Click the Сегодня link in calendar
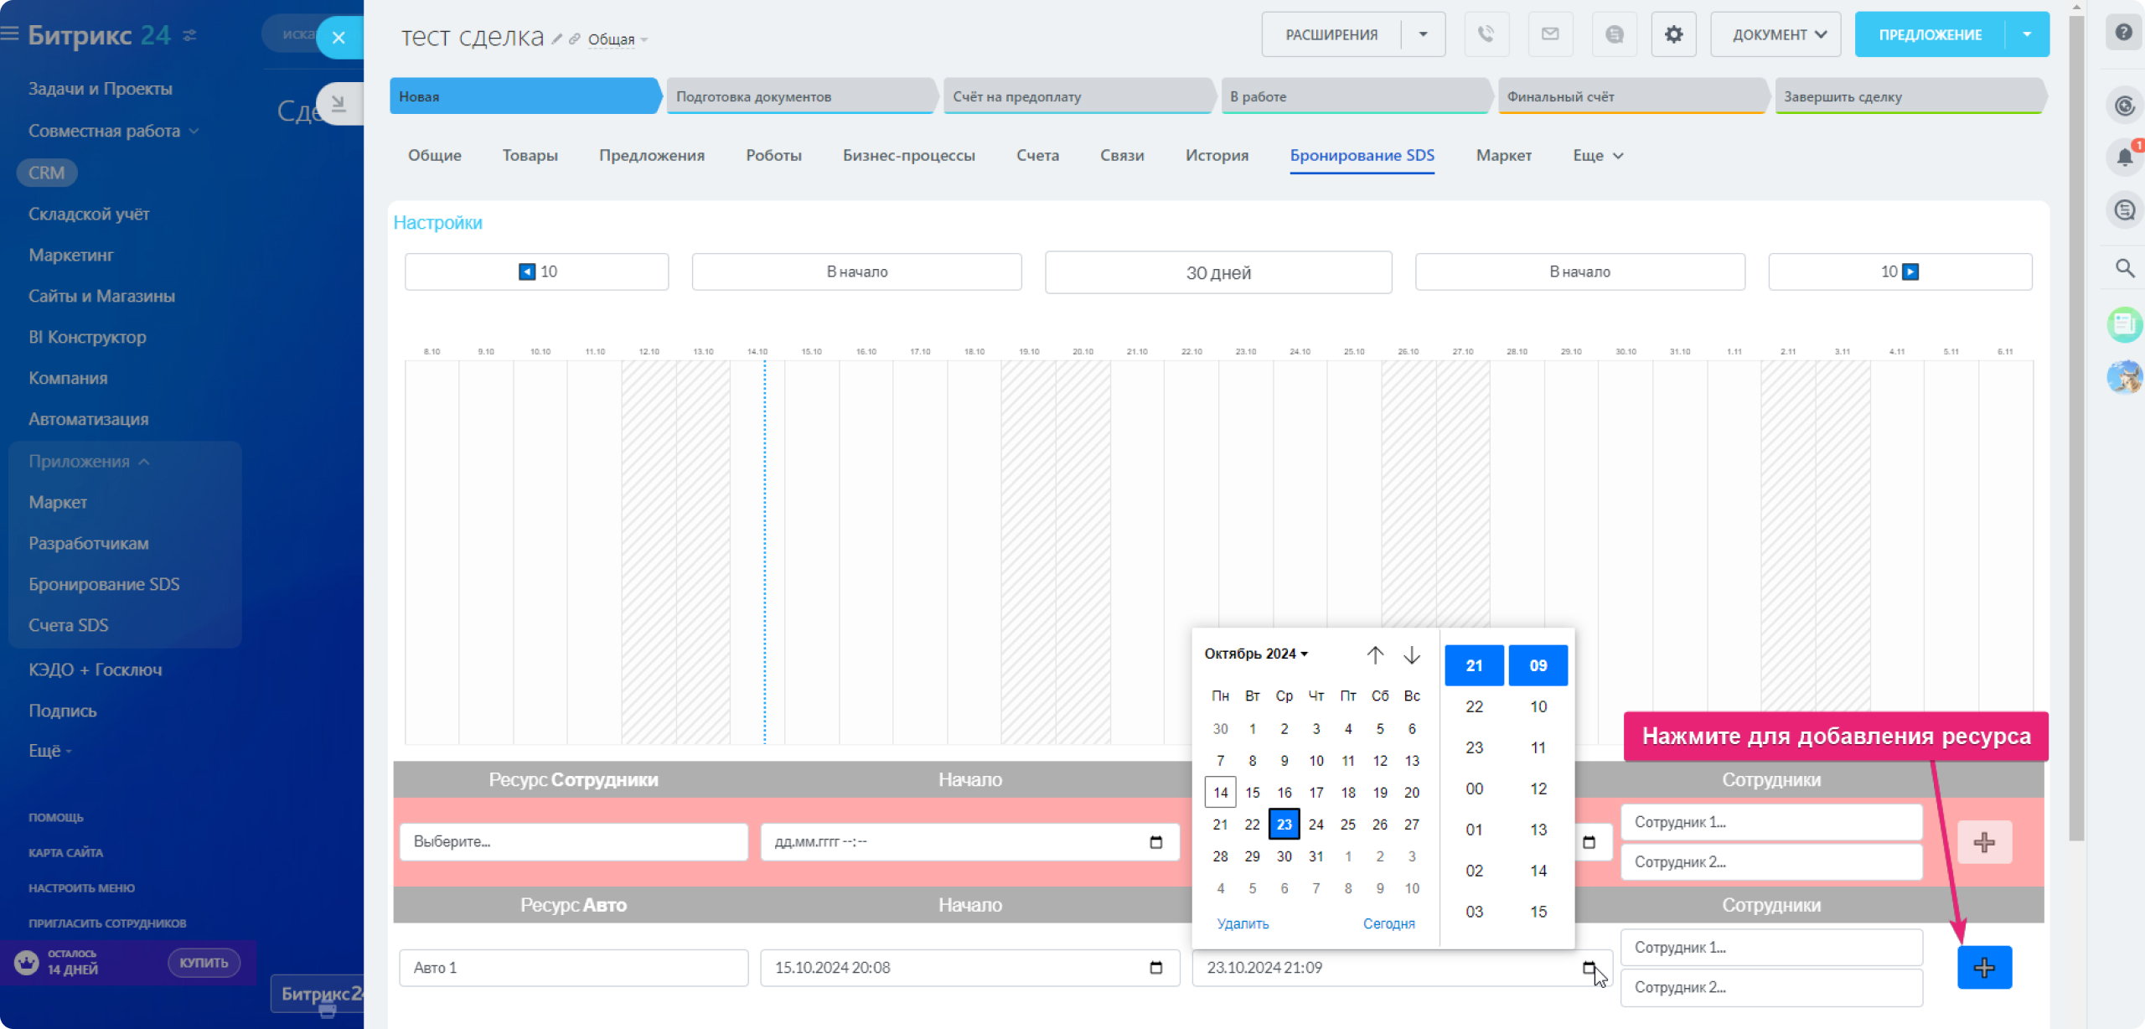Screen dimensions: 2145x1029 [1388, 923]
